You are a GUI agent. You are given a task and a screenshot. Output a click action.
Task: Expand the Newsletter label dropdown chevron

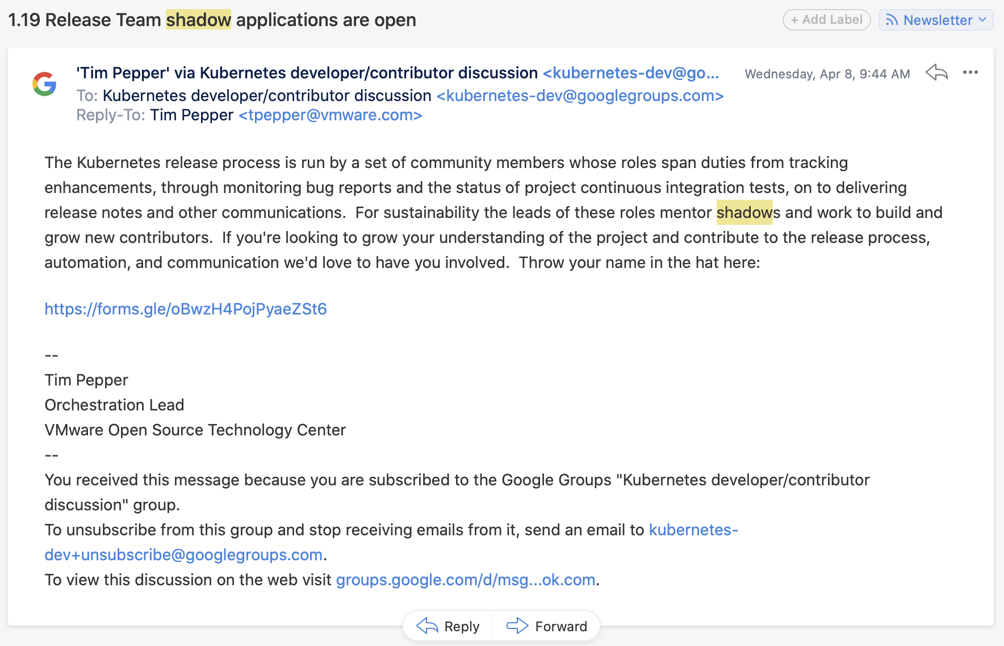pyautogui.click(x=982, y=20)
